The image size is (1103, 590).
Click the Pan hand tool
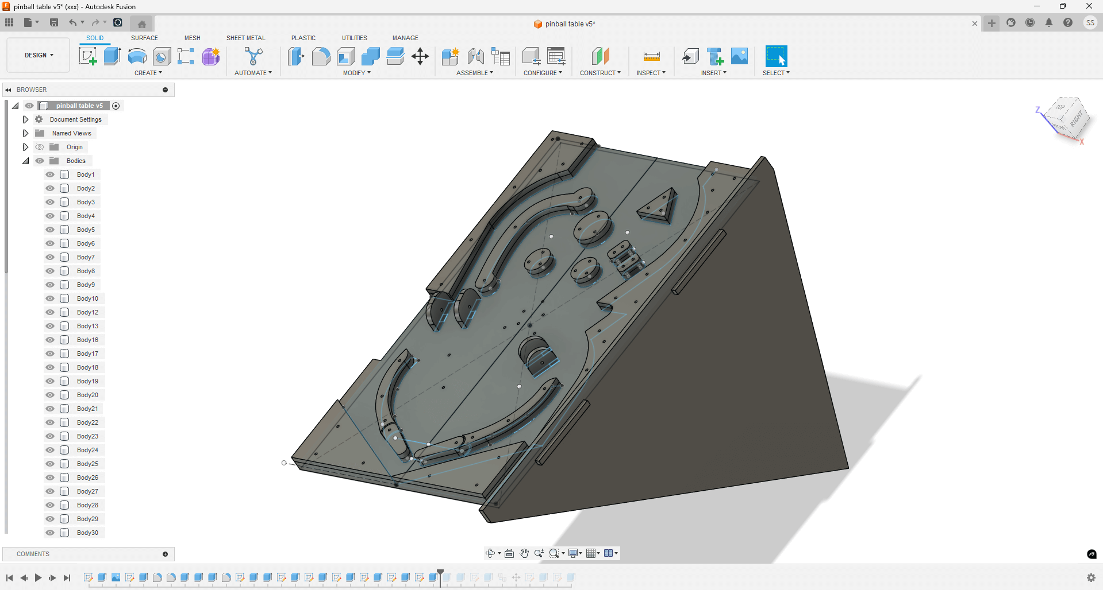(524, 553)
